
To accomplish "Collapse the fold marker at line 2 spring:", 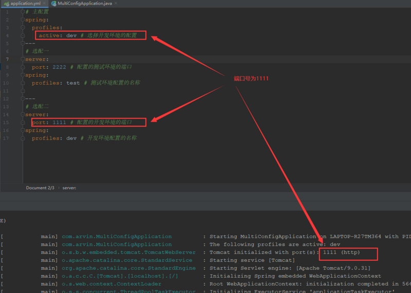I will tap(23, 20).
